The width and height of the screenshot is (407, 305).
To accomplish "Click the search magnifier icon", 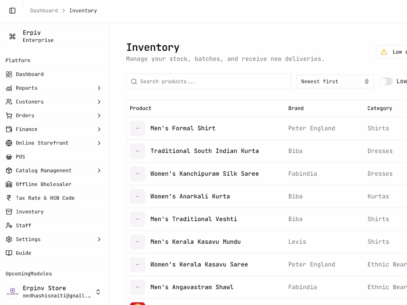I will [134, 81].
